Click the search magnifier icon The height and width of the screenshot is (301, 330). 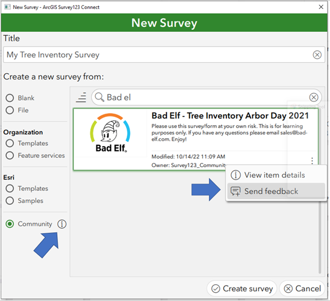tap(99, 97)
